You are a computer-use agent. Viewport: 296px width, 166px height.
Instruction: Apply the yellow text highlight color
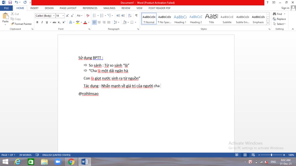pyautogui.click(x=77, y=22)
